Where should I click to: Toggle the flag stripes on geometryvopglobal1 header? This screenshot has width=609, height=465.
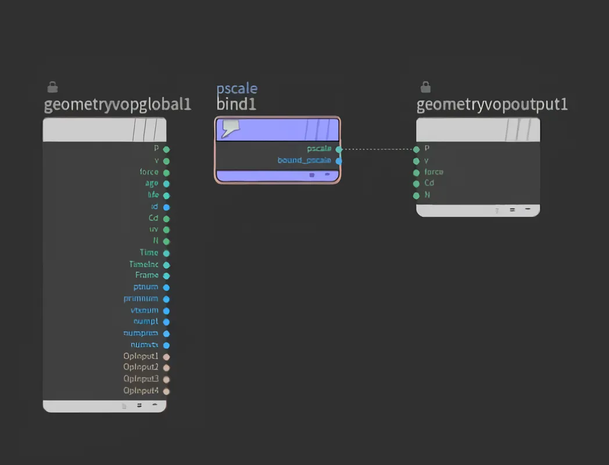(145, 130)
